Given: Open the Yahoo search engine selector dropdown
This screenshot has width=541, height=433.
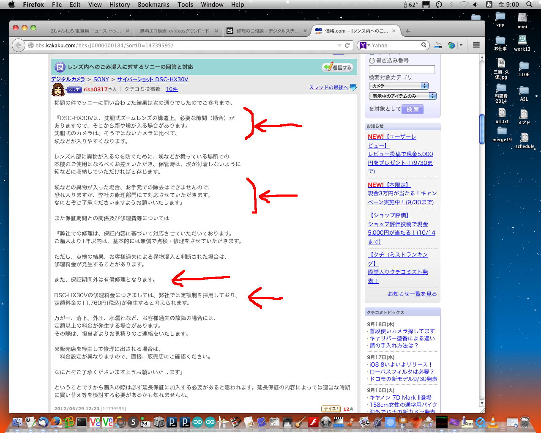Looking at the screenshot, I should [364, 45].
